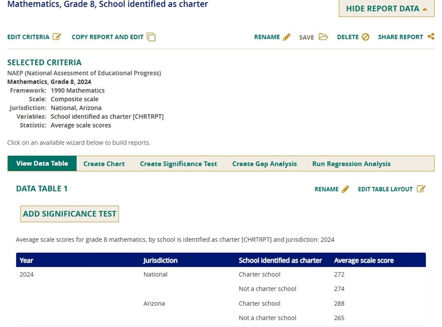Click the Edit Criteria pencil icon
Screen dimensions: 442x327
point(57,37)
